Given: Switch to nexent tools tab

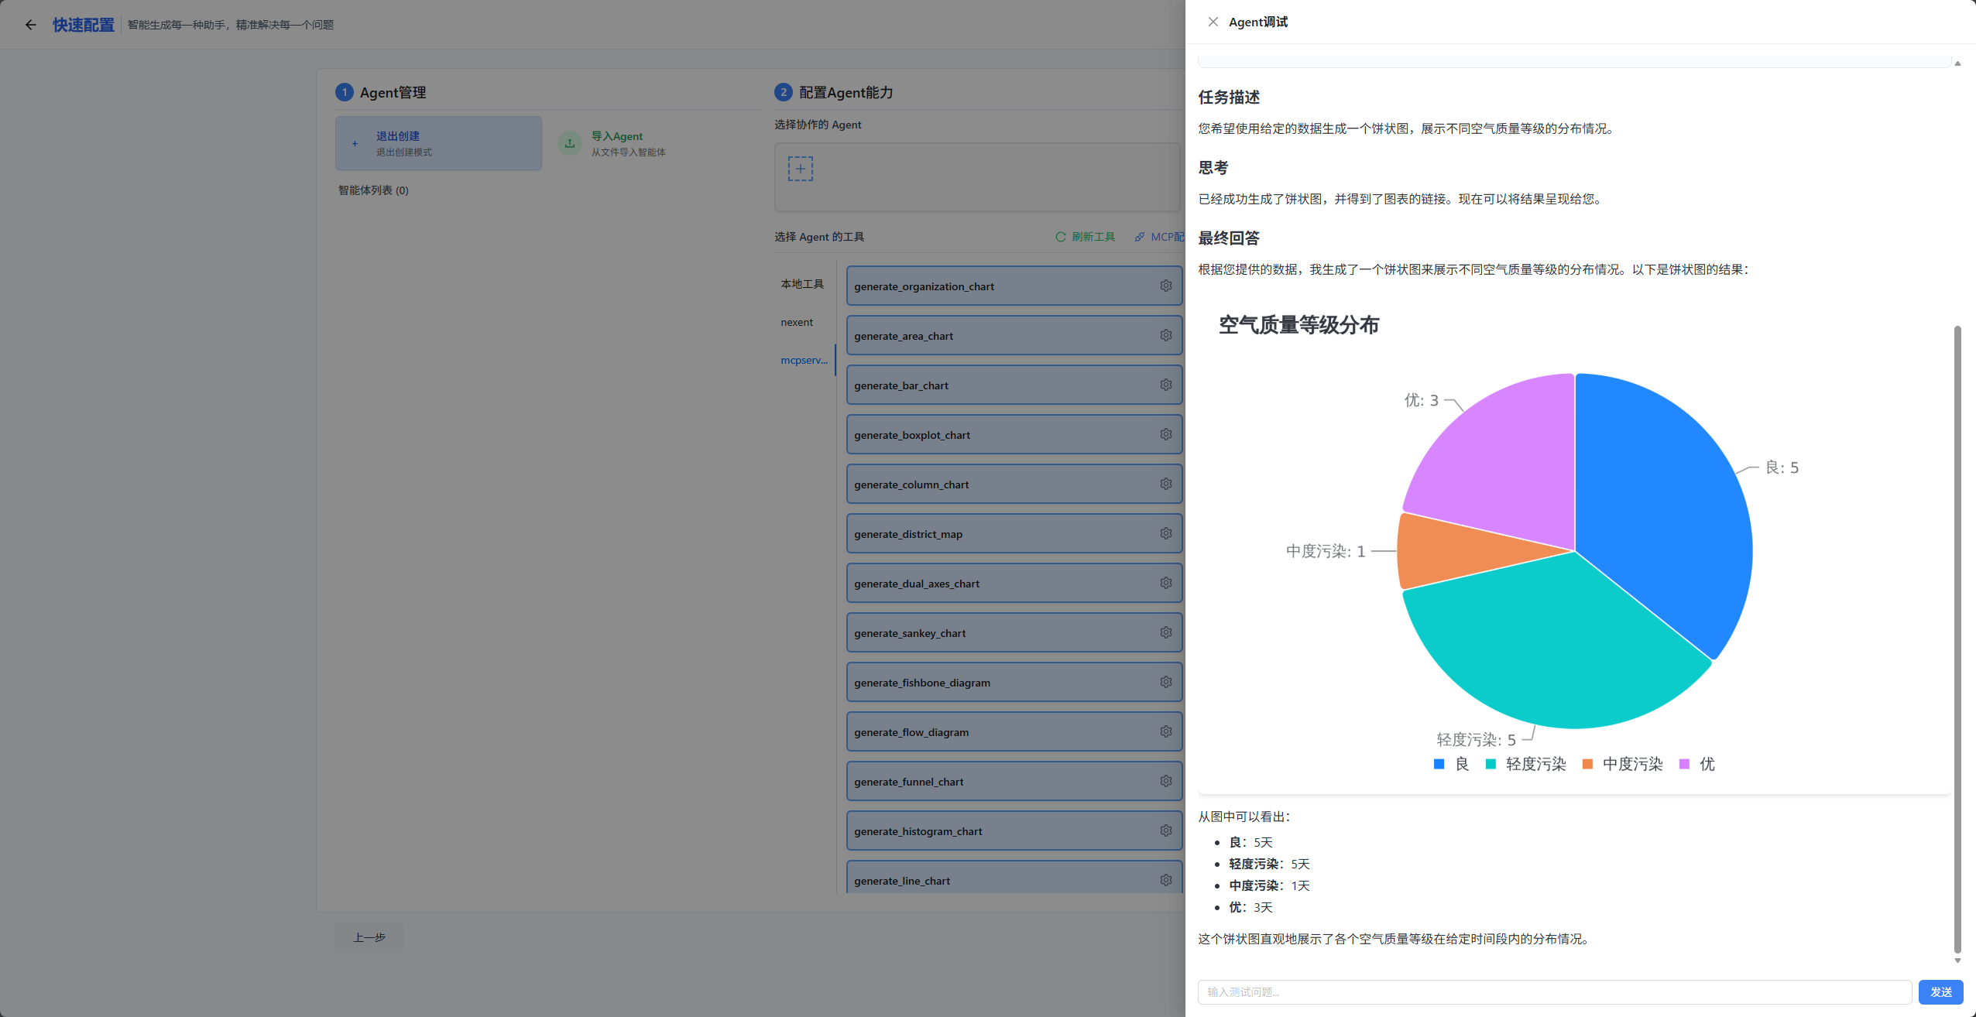Looking at the screenshot, I should [x=797, y=322].
